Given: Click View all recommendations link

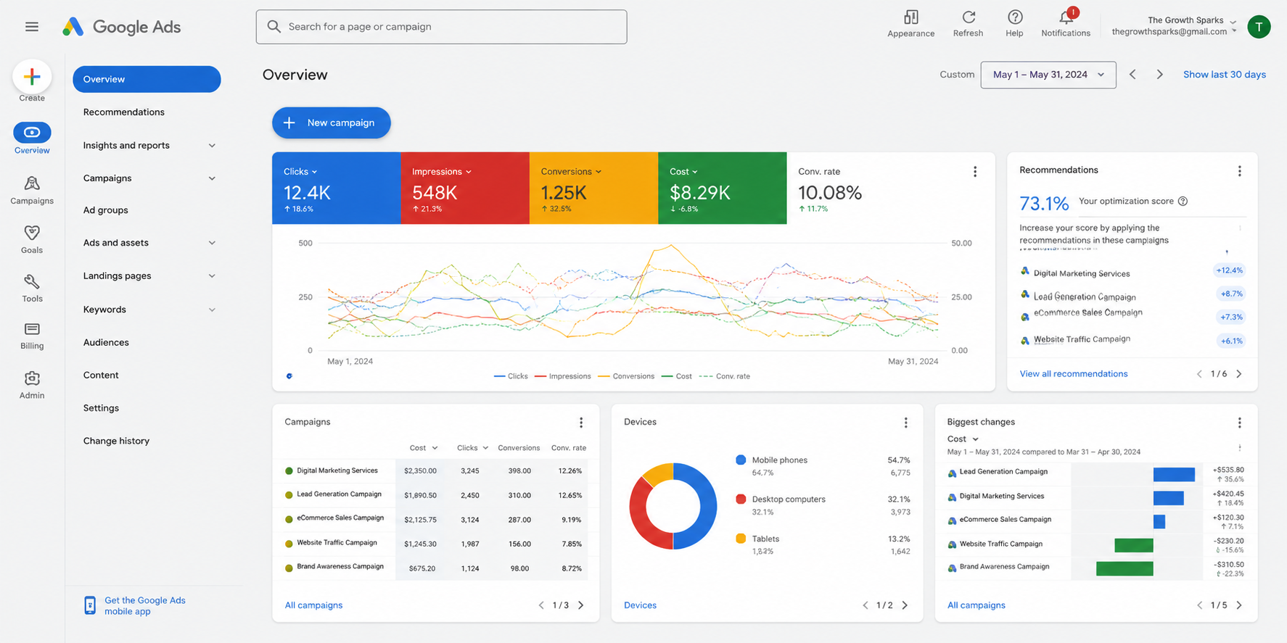Looking at the screenshot, I should [x=1073, y=374].
